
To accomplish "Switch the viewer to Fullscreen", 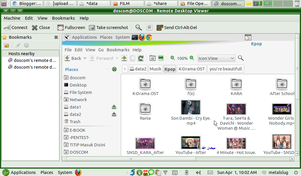I will pyautogui.click(x=71, y=28).
